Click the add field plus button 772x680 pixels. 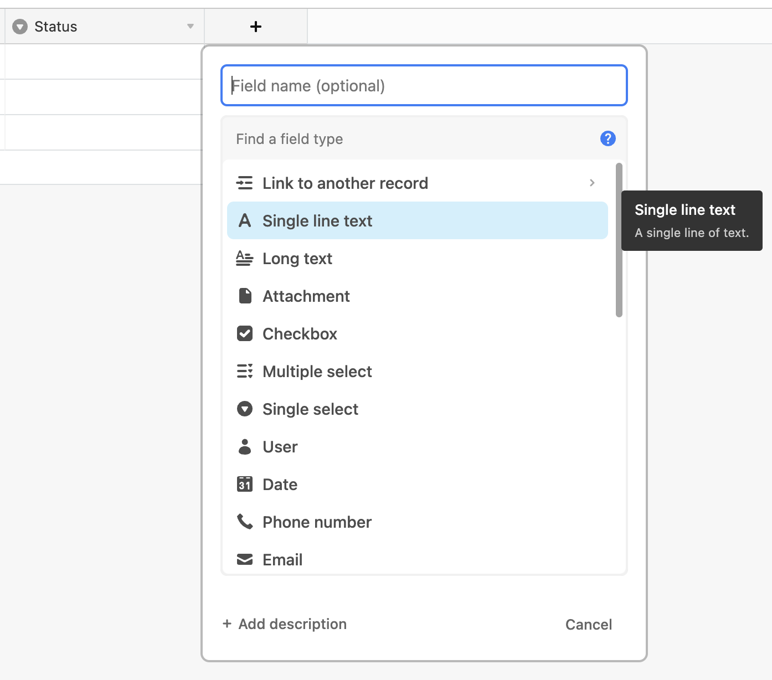click(255, 26)
